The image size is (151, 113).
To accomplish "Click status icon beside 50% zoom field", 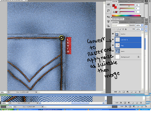I will coord(8,92).
